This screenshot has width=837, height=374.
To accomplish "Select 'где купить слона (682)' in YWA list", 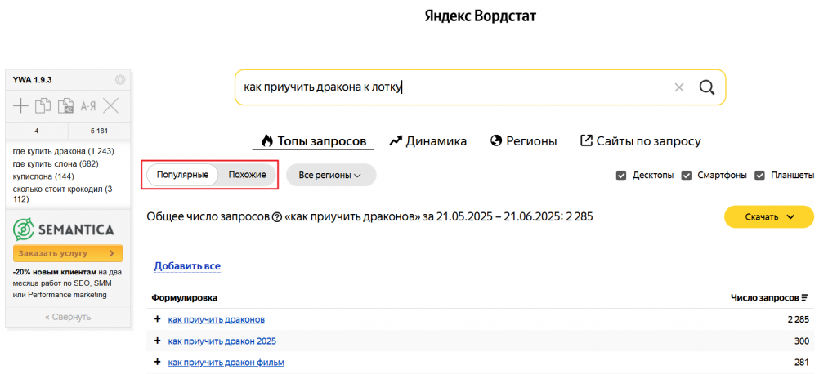I will pos(56,164).
